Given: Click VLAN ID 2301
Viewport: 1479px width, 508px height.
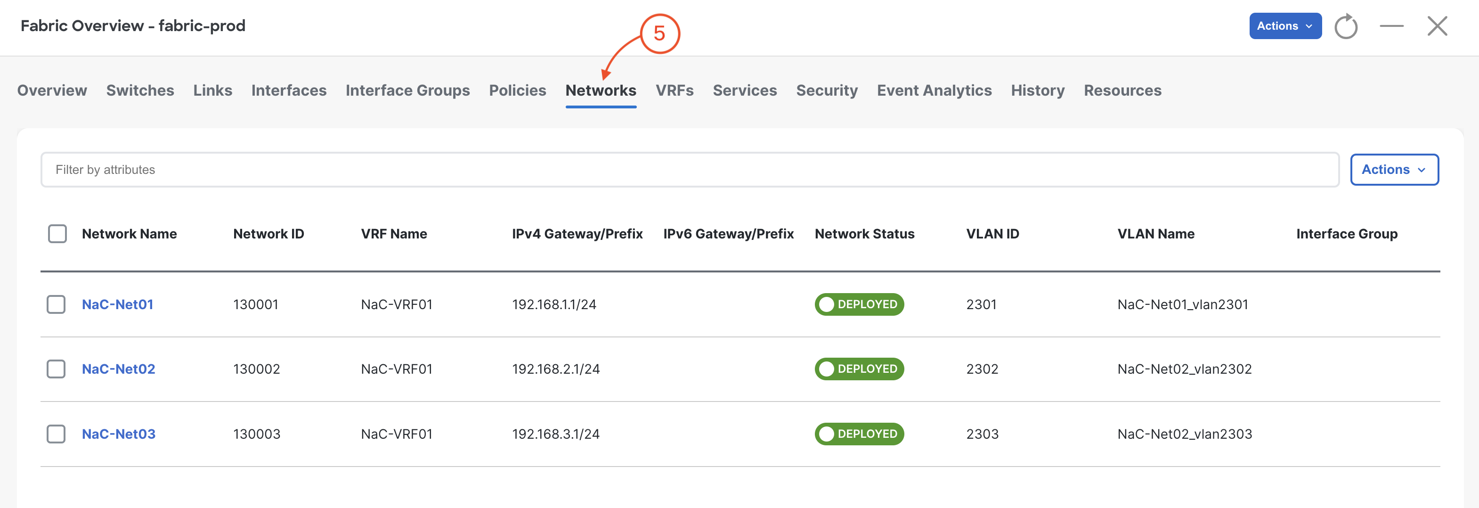Looking at the screenshot, I should (981, 304).
